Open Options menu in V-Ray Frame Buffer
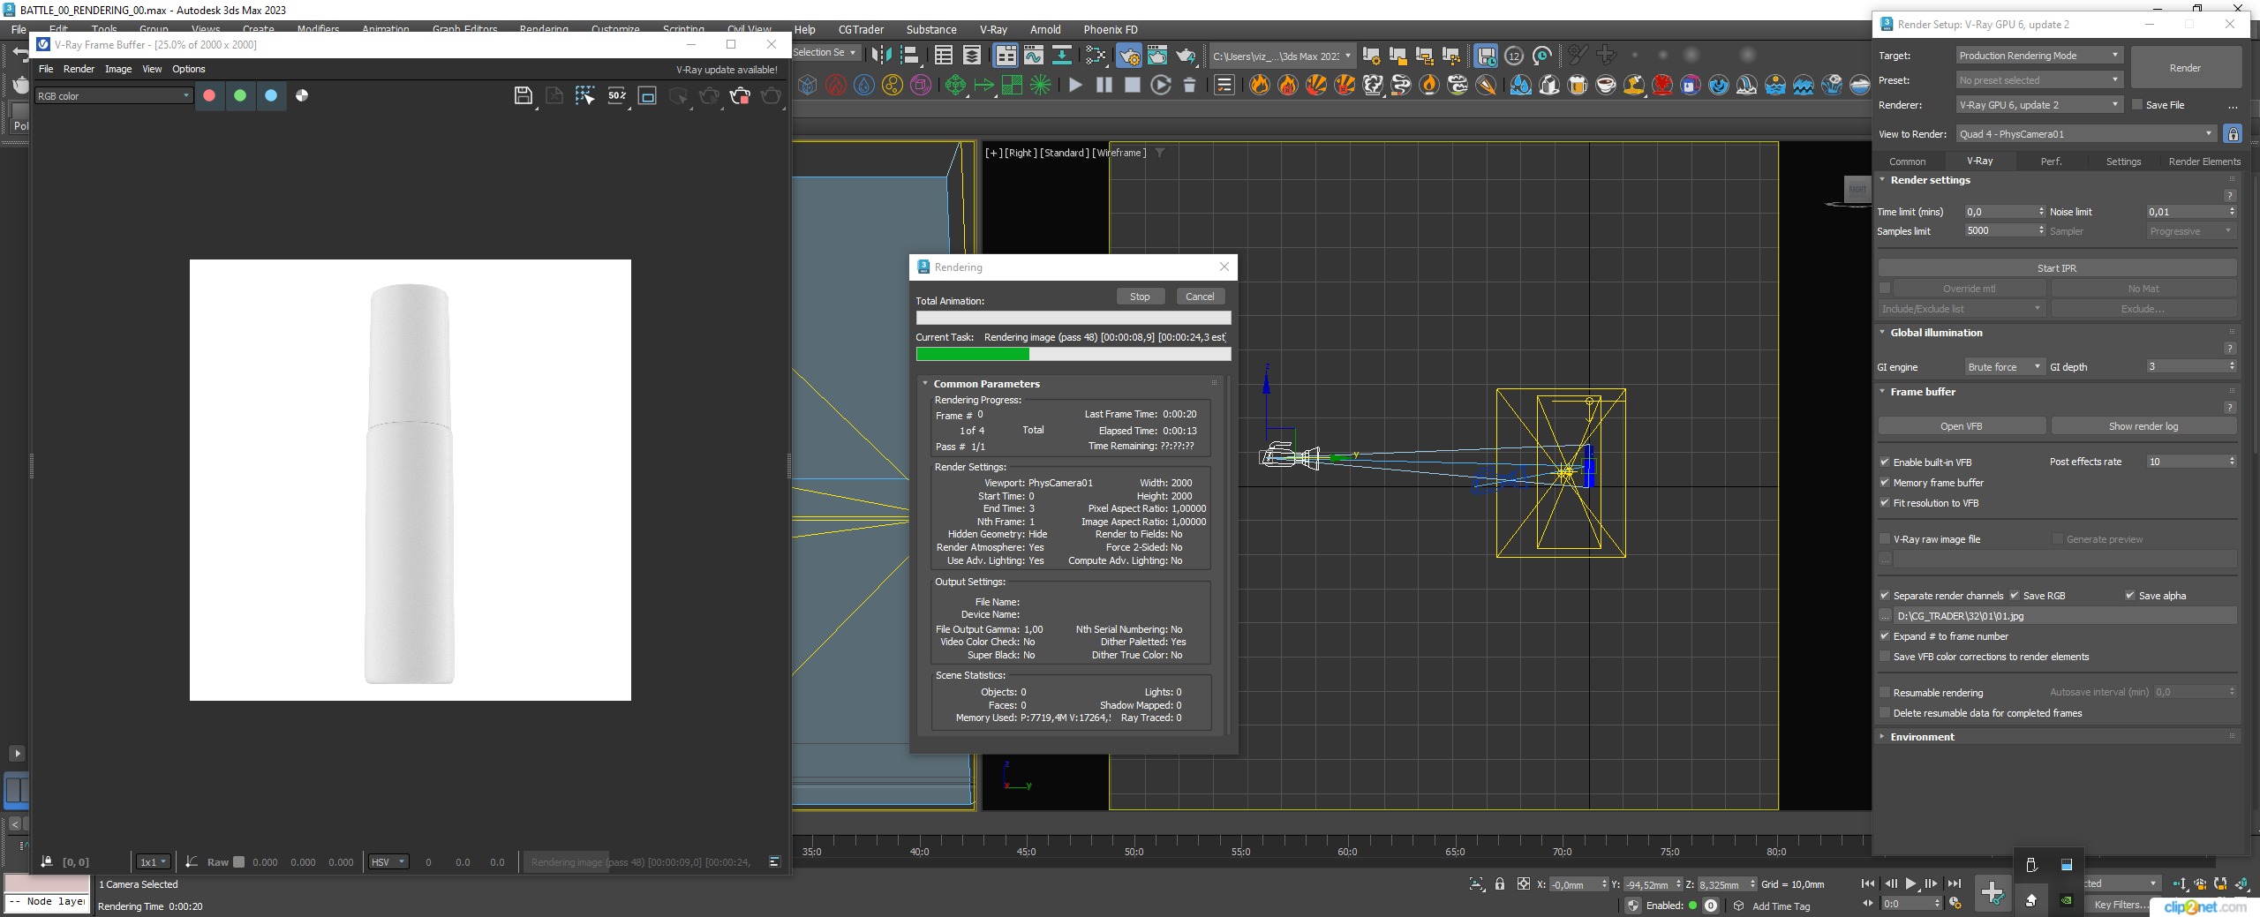 188,69
